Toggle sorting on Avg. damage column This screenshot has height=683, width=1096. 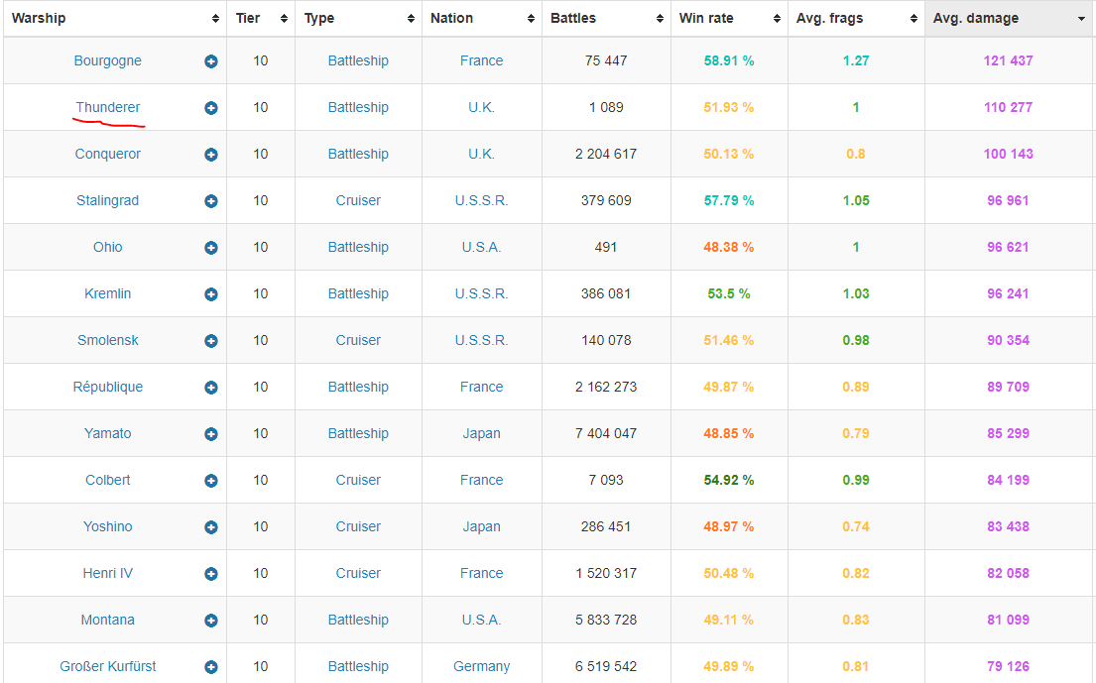(x=1009, y=18)
